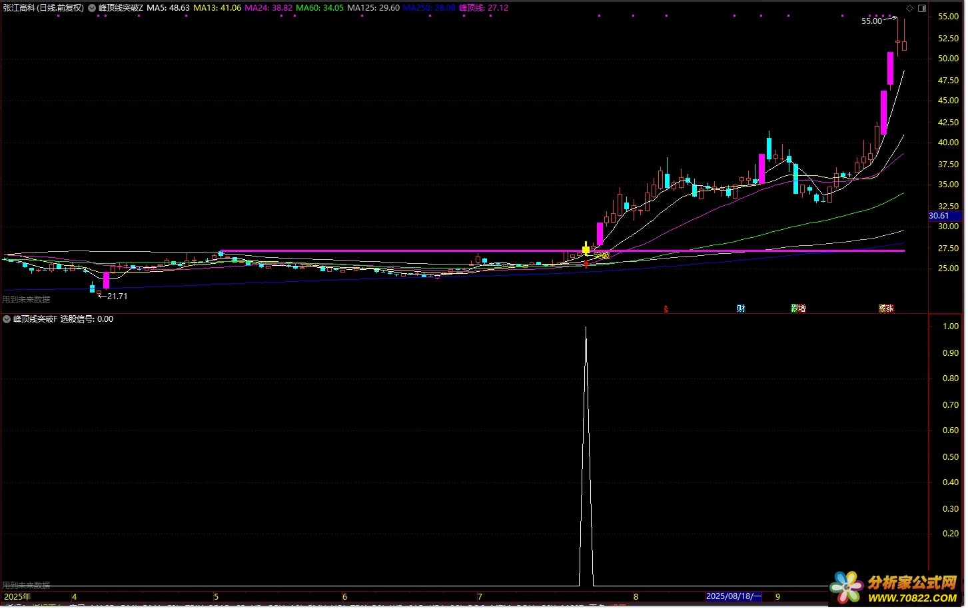Expand the 峰顶线突破F indicator dropdown arrow
968x609 pixels.
(x=7, y=319)
